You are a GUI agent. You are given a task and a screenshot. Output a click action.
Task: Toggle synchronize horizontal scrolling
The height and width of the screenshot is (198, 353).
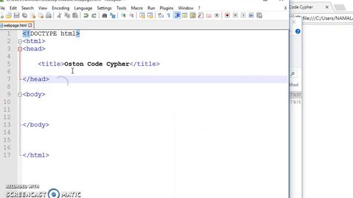[150, 15]
